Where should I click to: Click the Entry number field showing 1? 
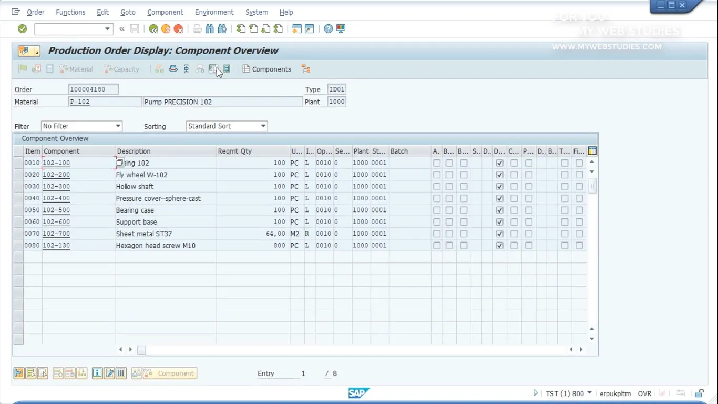click(x=303, y=373)
